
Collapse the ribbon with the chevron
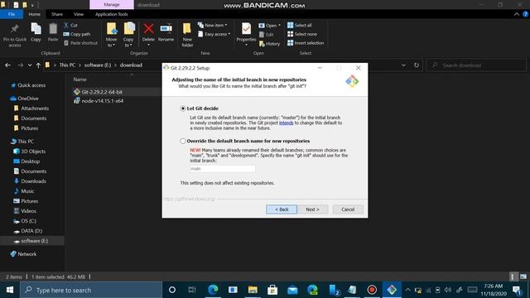(517, 14)
